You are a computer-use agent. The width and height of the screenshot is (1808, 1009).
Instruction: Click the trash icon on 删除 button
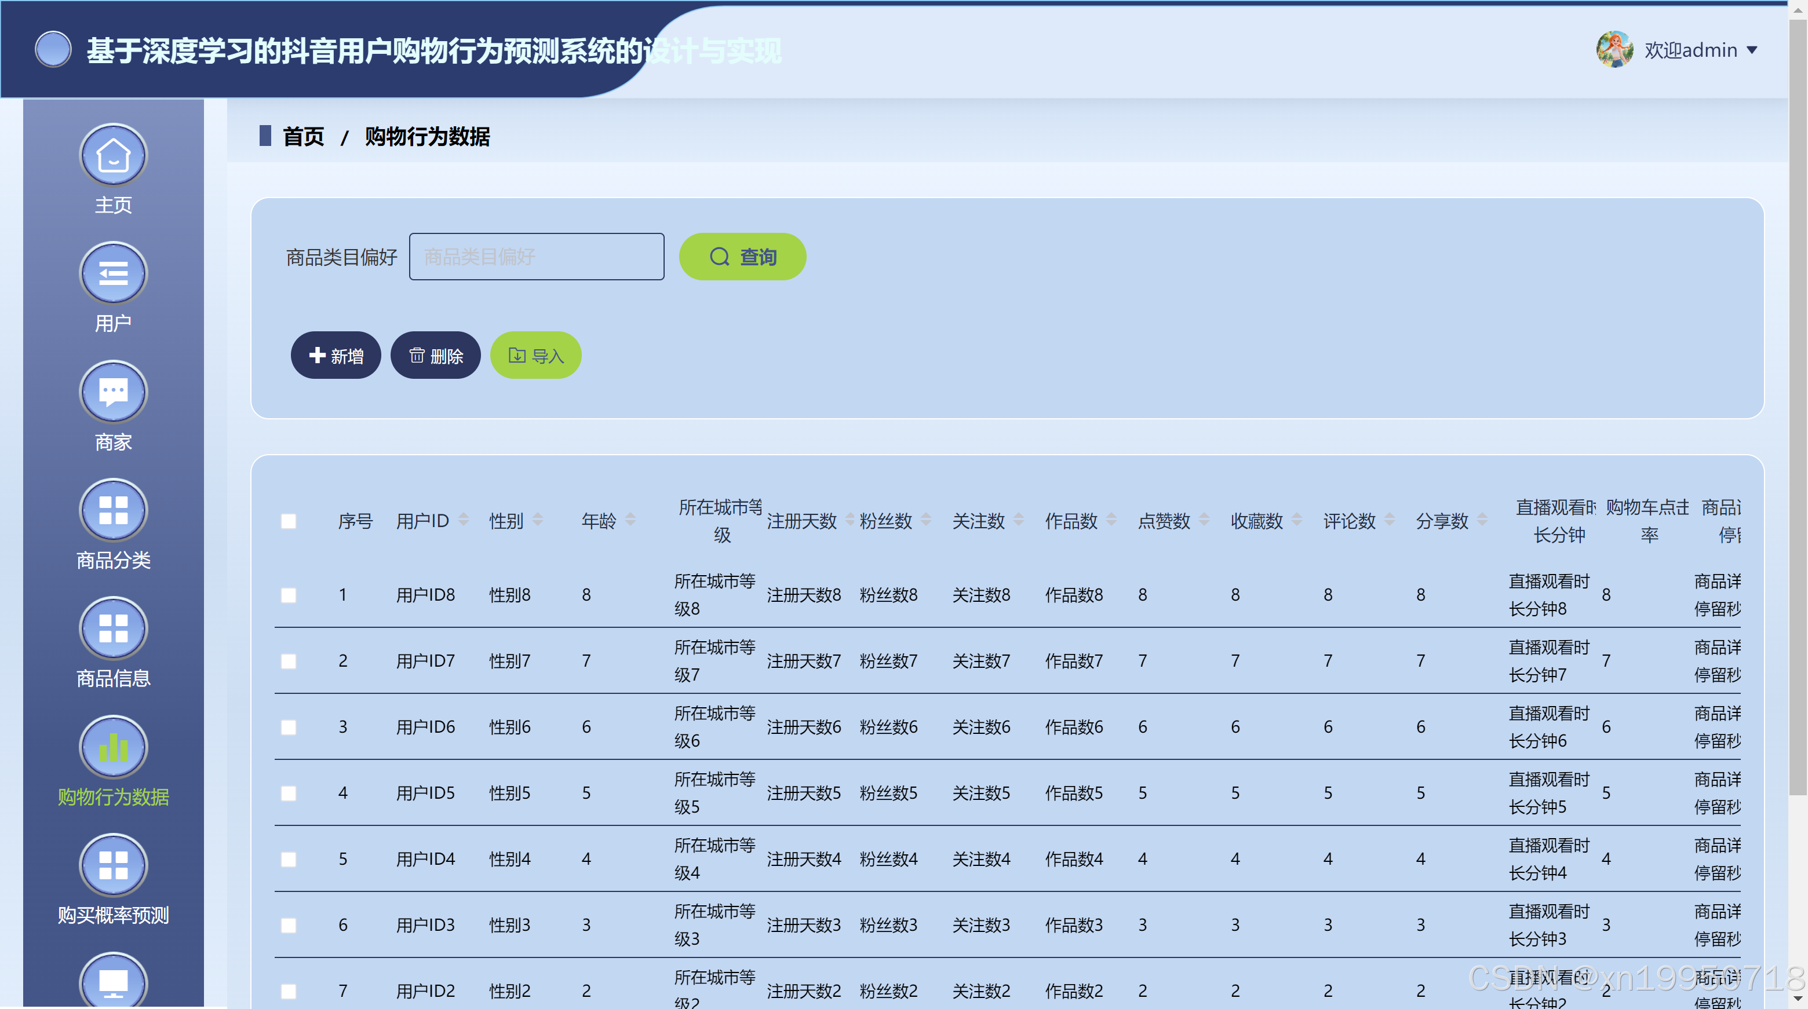(417, 355)
